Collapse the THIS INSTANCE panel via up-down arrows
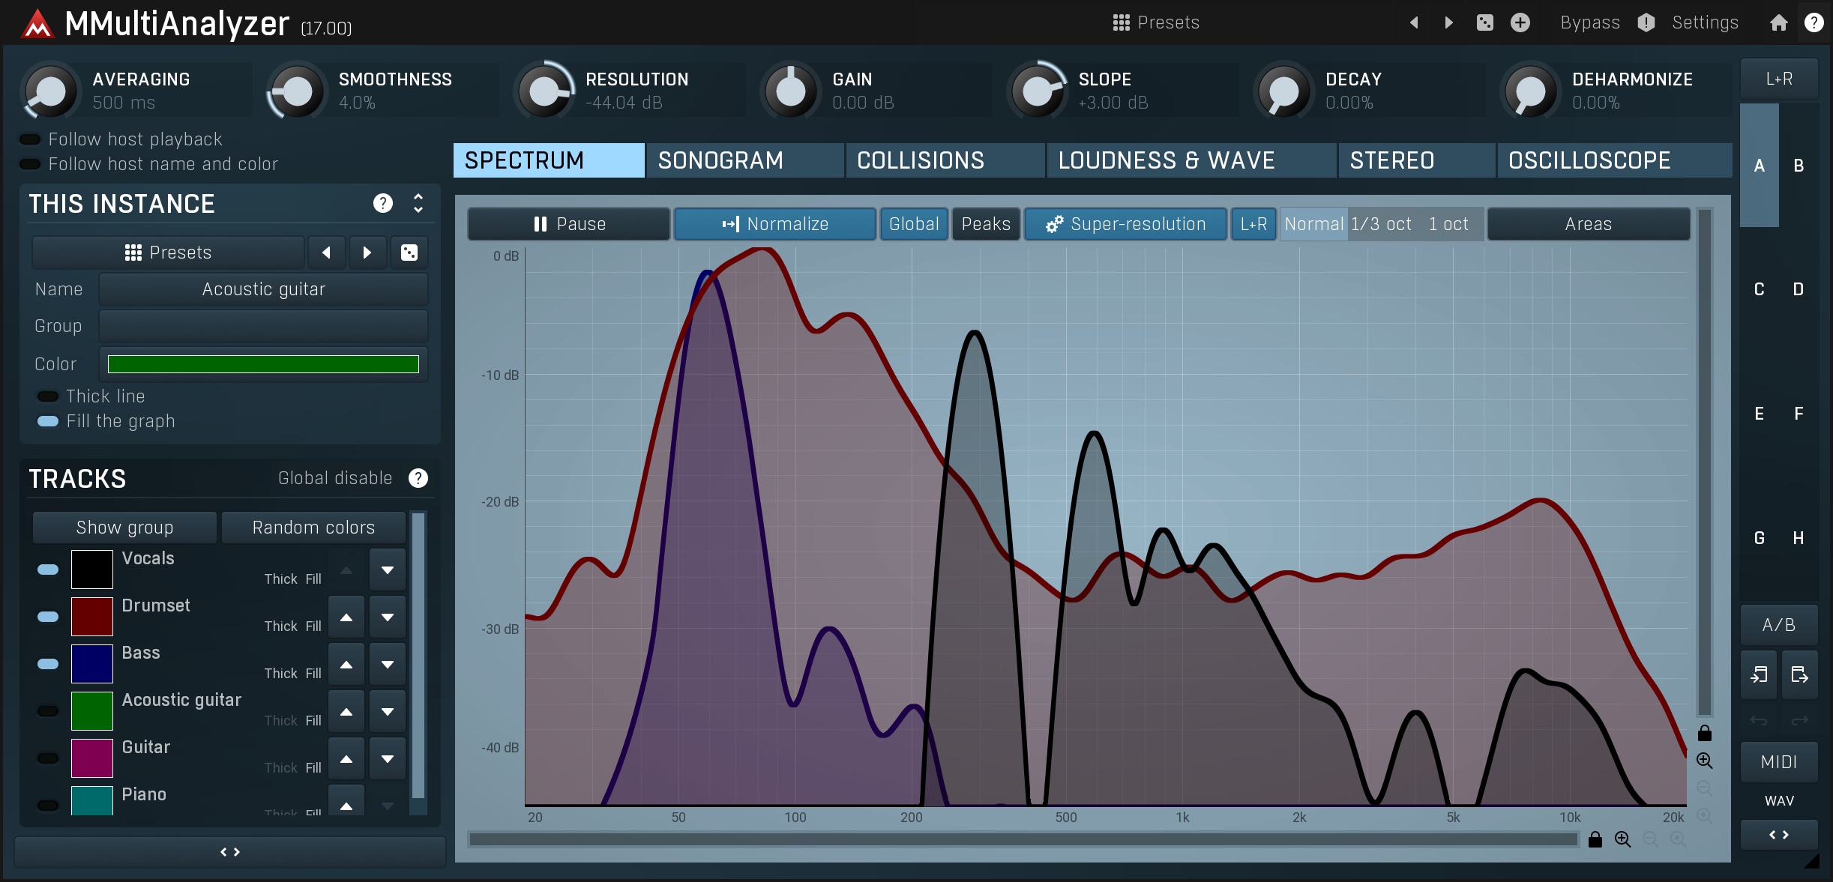The height and width of the screenshot is (882, 1833). click(418, 203)
